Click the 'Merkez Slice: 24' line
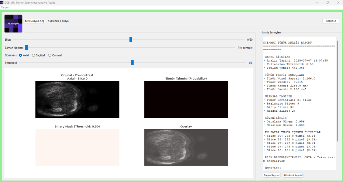The height and width of the screenshot is (182, 343). (x=279, y=111)
